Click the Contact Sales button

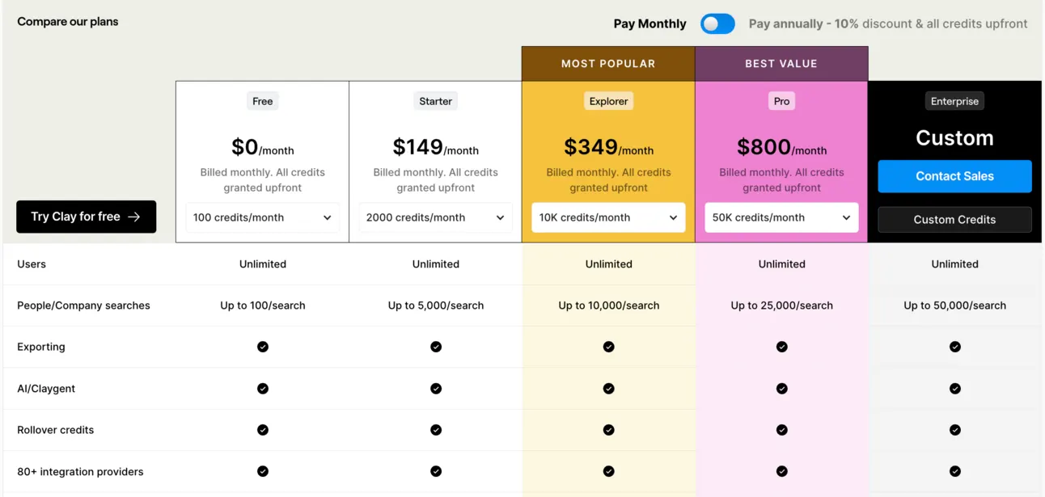(955, 176)
